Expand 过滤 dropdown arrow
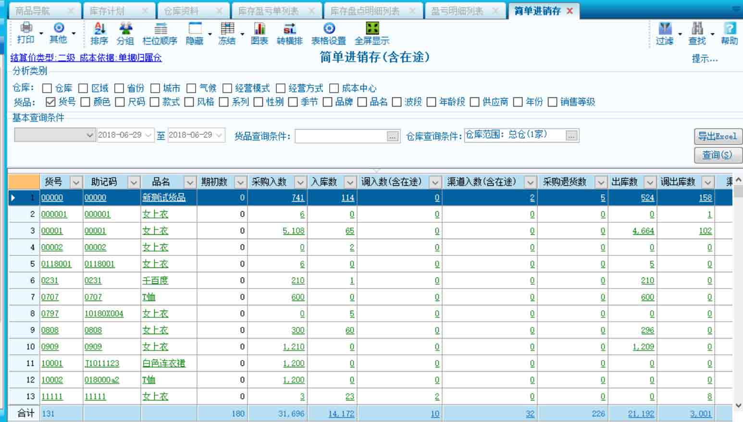This screenshot has height=422, width=743. (x=680, y=34)
